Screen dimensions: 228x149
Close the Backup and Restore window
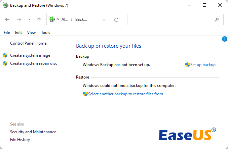click(x=220, y=5)
